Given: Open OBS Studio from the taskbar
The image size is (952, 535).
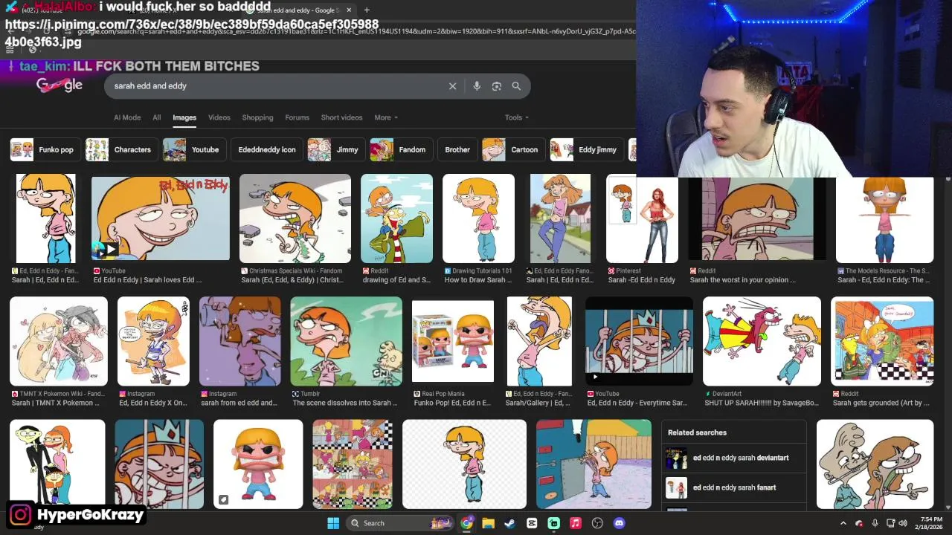Looking at the screenshot, I should click(x=597, y=523).
